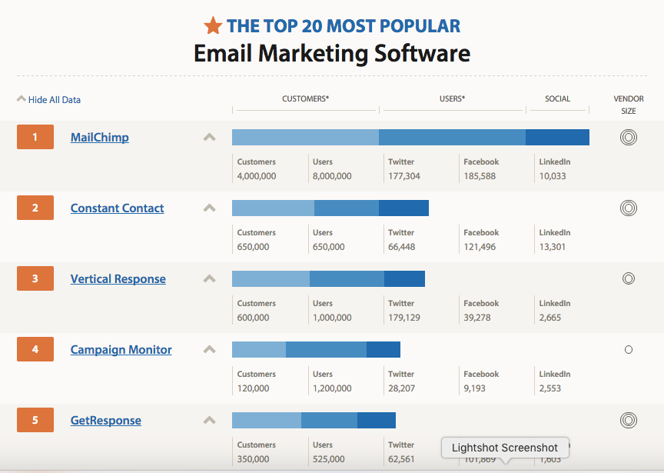
Task: Click the USERS* column header
Action: click(452, 98)
